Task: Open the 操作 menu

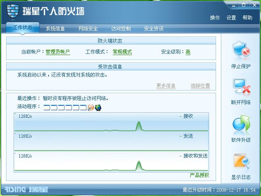Action: click(x=215, y=18)
